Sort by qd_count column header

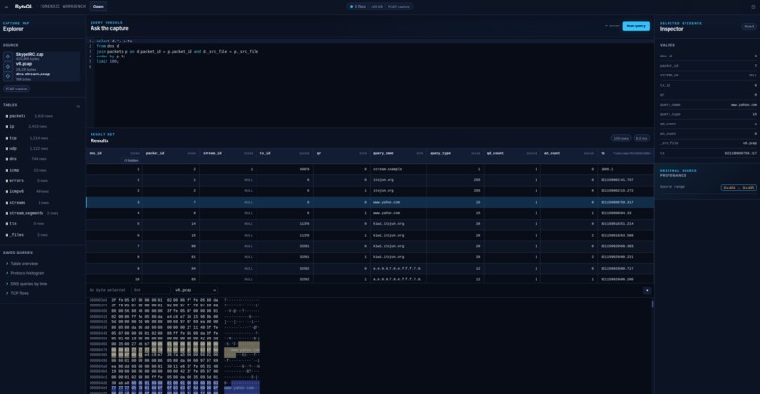[x=512, y=153]
